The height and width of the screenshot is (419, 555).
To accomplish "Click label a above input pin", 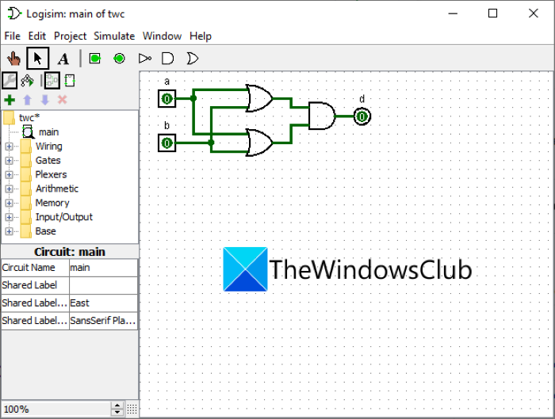I will point(167,82).
